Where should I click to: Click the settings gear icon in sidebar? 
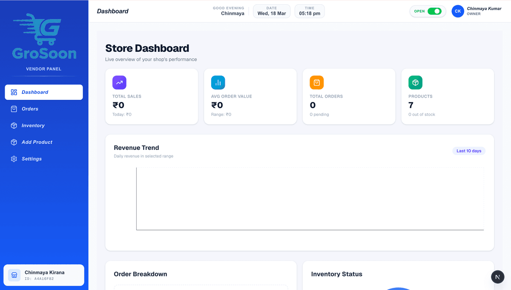point(14,159)
